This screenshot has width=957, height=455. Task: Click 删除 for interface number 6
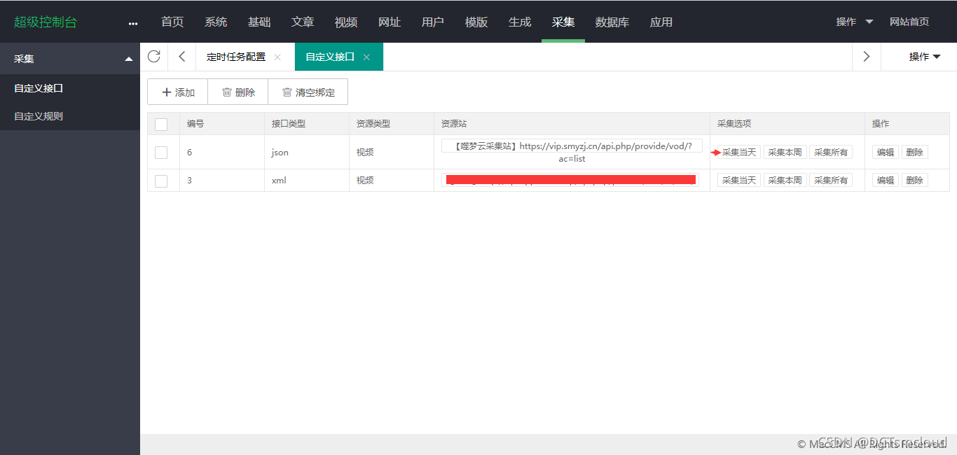click(914, 153)
